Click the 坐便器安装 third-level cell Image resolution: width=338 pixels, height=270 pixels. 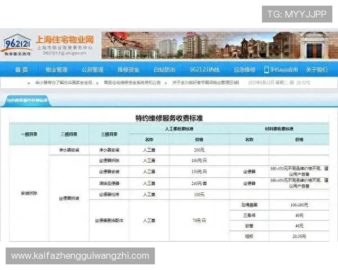coord(109,172)
